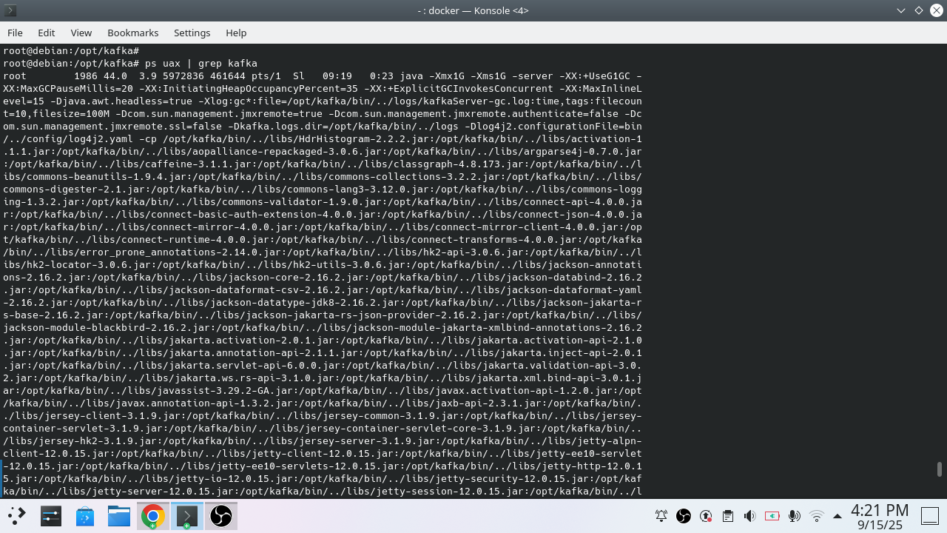The height and width of the screenshot is (533, 947).
Task: Open the Wi-Fi network tray icon
Action: click(817, 516)
